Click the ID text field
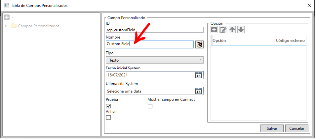316x140 pixels. coord(154,30)
